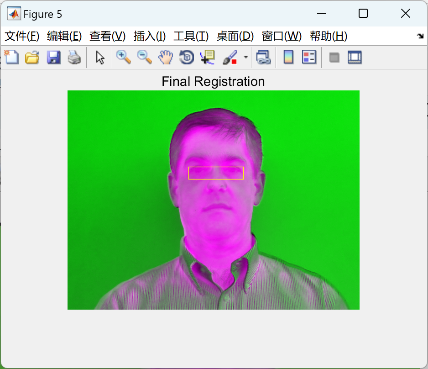Open the 桌面(D) menu
Image resolution: width=428 pixels, height=369 pixels.
(x=235, y=36)
